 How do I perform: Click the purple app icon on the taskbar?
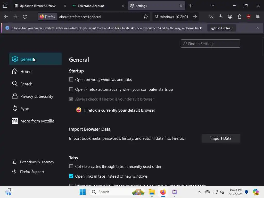coord(175,192)
